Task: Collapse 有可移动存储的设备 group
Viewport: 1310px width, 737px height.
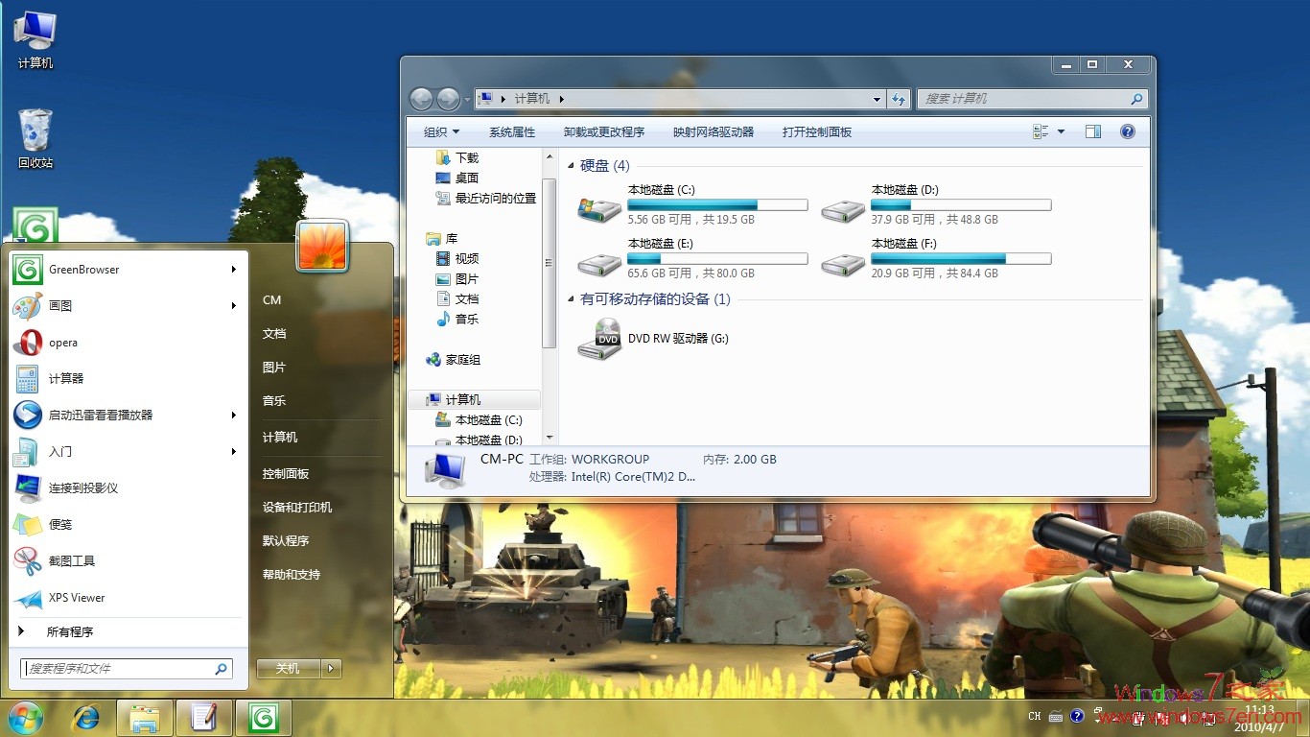Action: (x=572, y=299)
